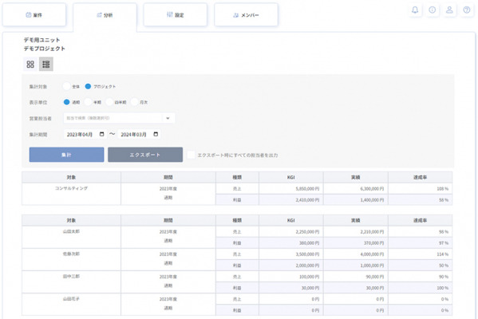This screenshot has width=478, height=319.
Task: Select the 月次 display unit radio
Action: pos(134,102)
